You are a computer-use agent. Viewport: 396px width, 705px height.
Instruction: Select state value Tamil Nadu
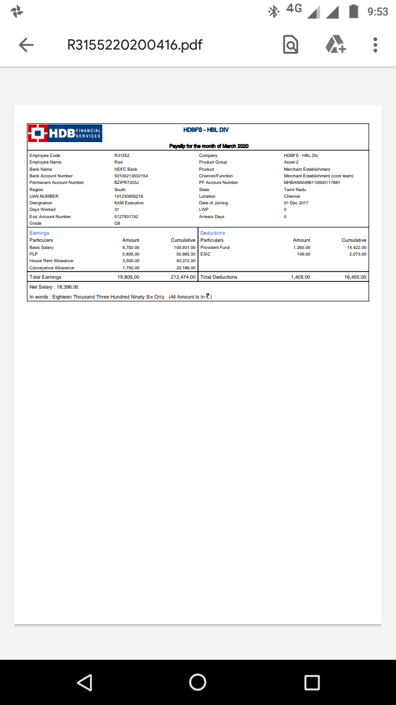(x=295, y=189)
